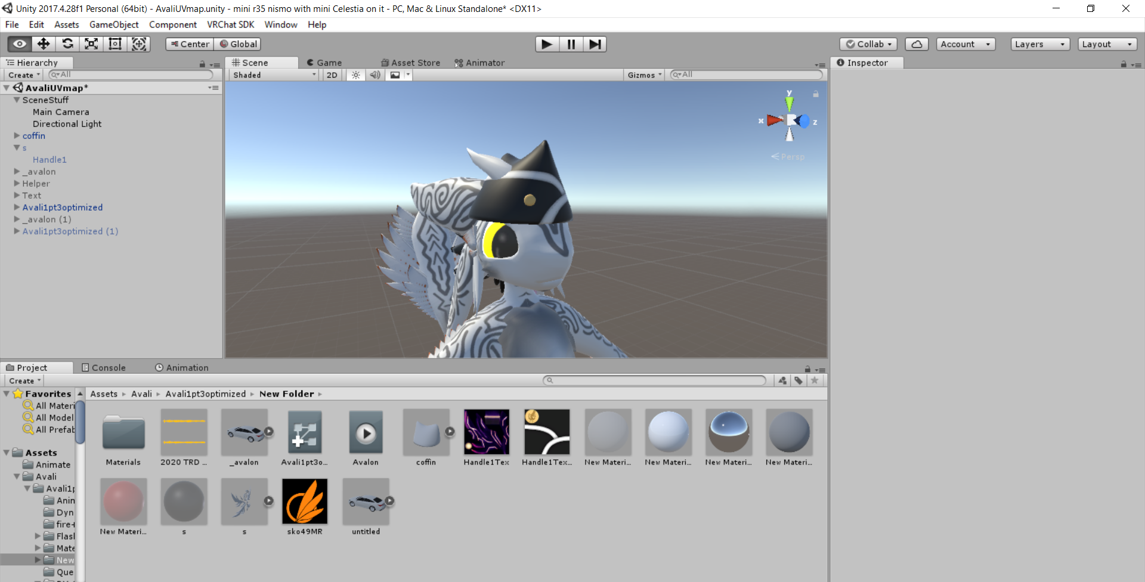The image size is (1145, 582).
Task: Select the combined Transform tool
Action: tap(139, 44)
